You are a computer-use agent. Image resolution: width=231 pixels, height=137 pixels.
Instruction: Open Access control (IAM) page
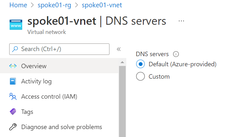tap(59, 96)
